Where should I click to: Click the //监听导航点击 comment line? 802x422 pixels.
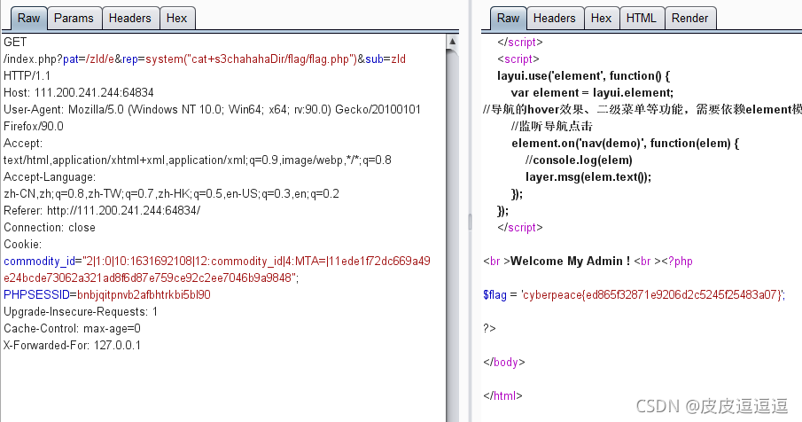tap(551, 127)
